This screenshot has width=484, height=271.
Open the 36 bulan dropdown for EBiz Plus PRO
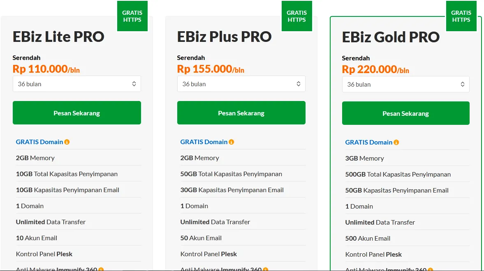coord(241,83)
